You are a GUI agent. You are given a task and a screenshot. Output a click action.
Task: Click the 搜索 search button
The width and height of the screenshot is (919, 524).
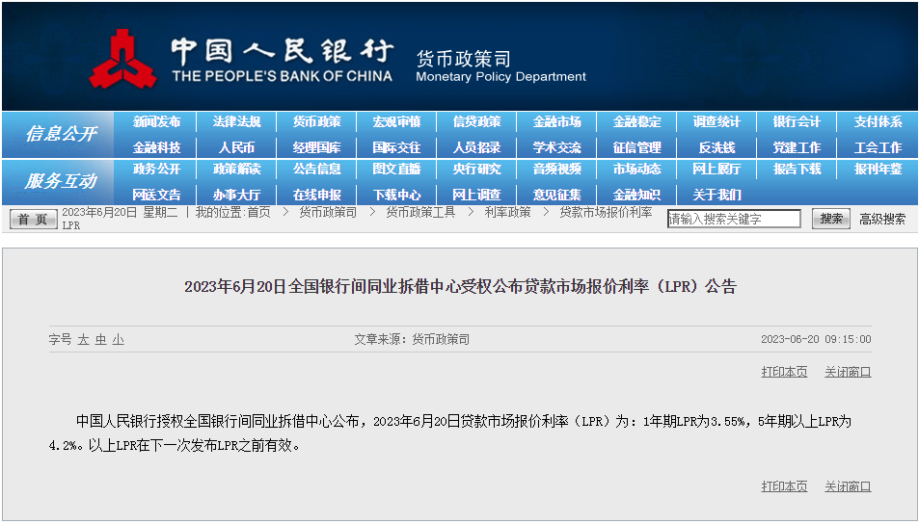pos(831,219)
